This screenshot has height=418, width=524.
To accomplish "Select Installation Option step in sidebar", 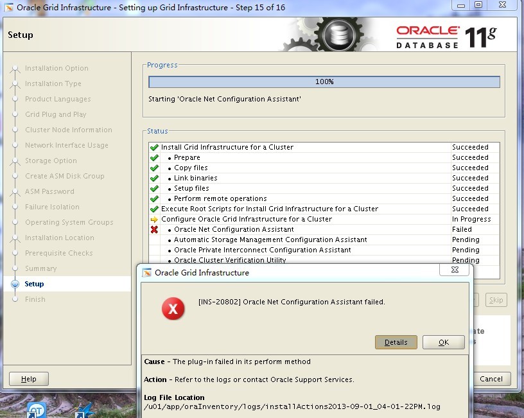I will tap(57, 68).
